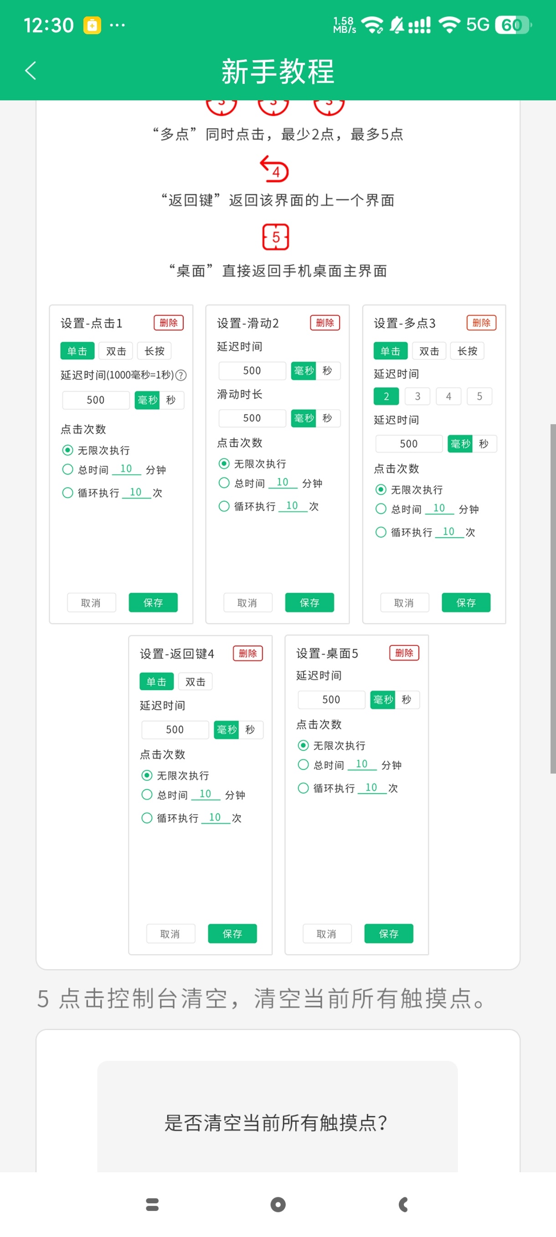The width and height of the screenshot is (556, 1237).
Task: Switch to 双击 tab in 设置-点击1
Action: click(x=116, y=351)
